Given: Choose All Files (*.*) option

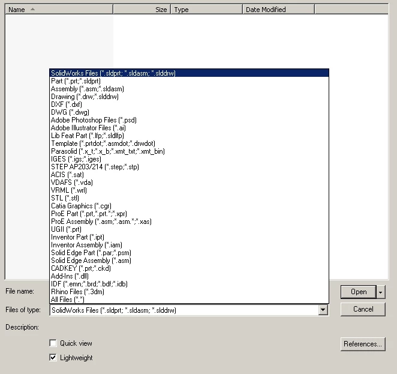Looking at the screenshot, I should pos(189,299).
